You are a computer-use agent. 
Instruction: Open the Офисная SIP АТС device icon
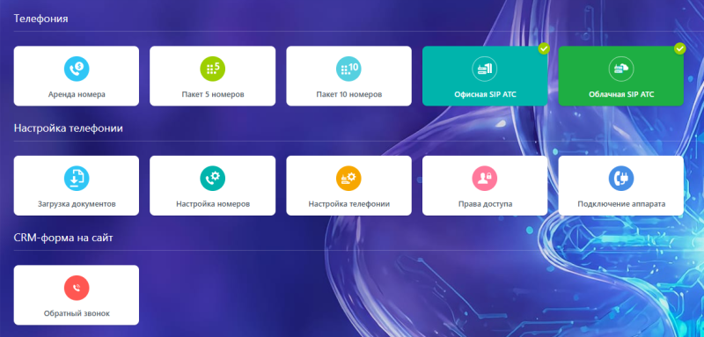pos(485,69)
